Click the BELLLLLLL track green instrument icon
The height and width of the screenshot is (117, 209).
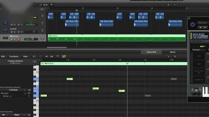tap(5, 38)
